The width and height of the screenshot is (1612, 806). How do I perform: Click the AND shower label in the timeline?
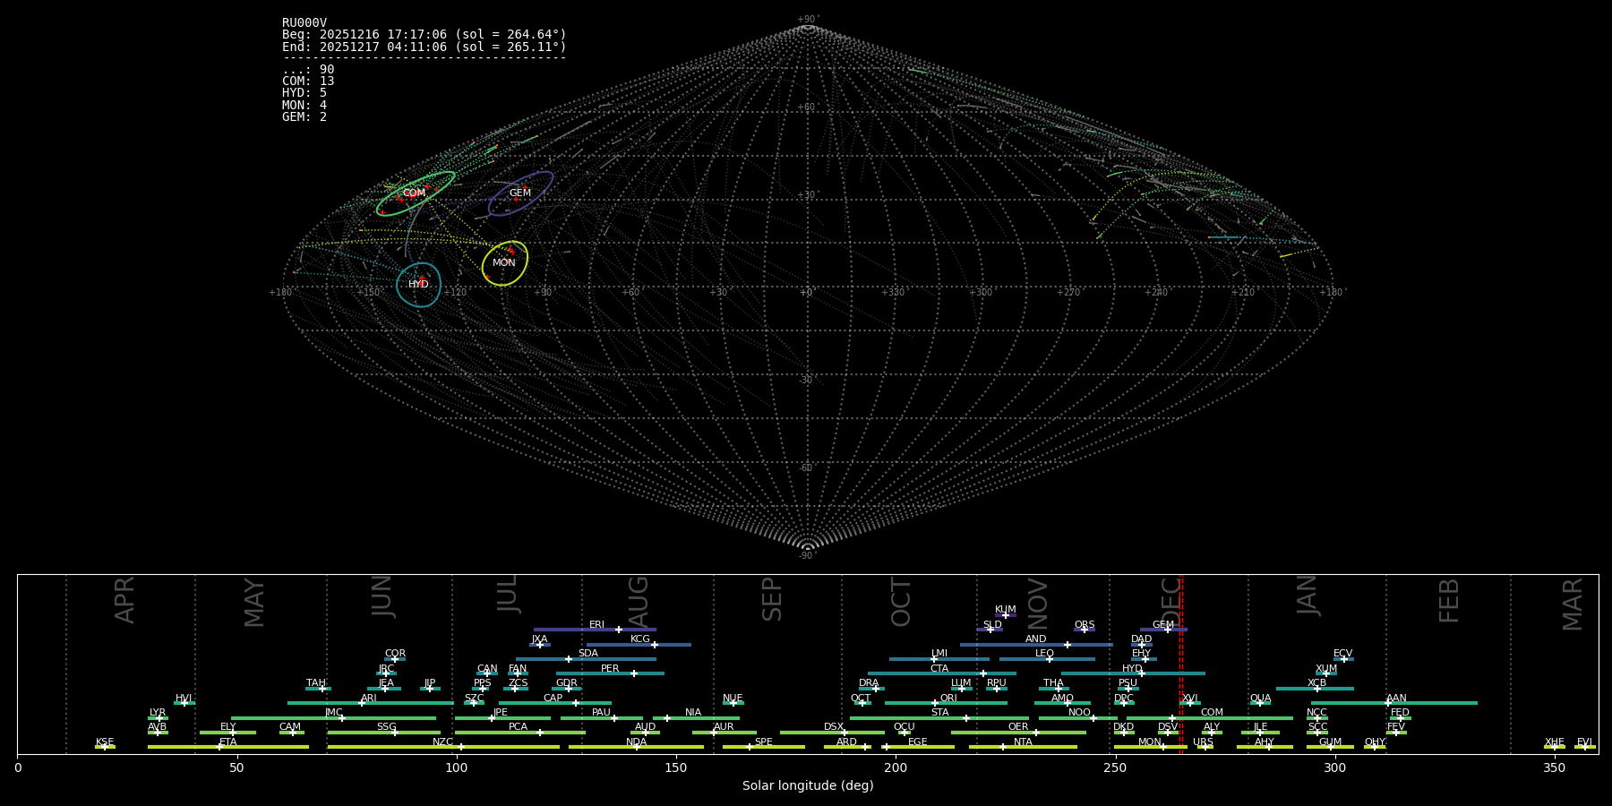click(1036, 639)
